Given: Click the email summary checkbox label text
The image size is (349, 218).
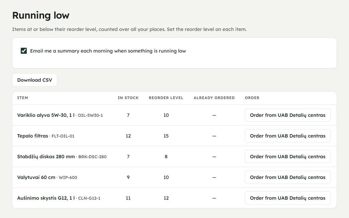Looking at the screenshot, I should [x=108, y=51].
